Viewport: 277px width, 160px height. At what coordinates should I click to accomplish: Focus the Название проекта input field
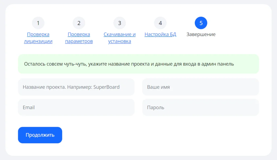tap(76, 87)
